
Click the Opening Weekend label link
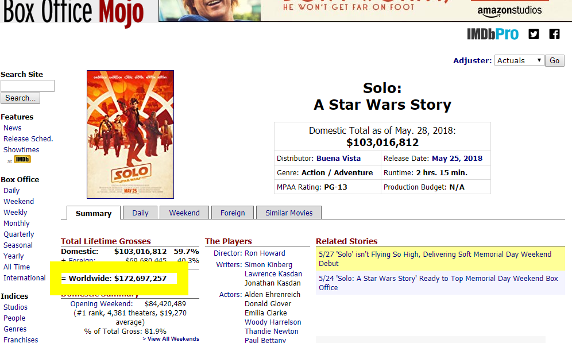point(102,303)
